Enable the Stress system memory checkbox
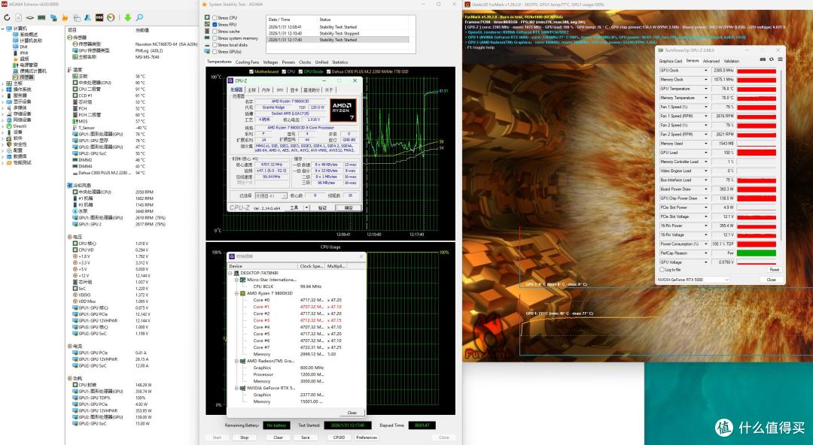 click(215, 38)
